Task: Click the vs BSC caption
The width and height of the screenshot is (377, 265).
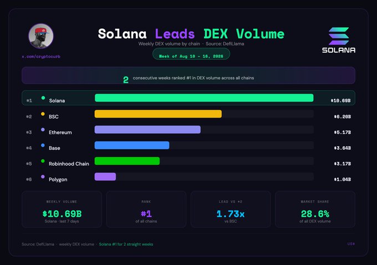Action: coord(231,221)
